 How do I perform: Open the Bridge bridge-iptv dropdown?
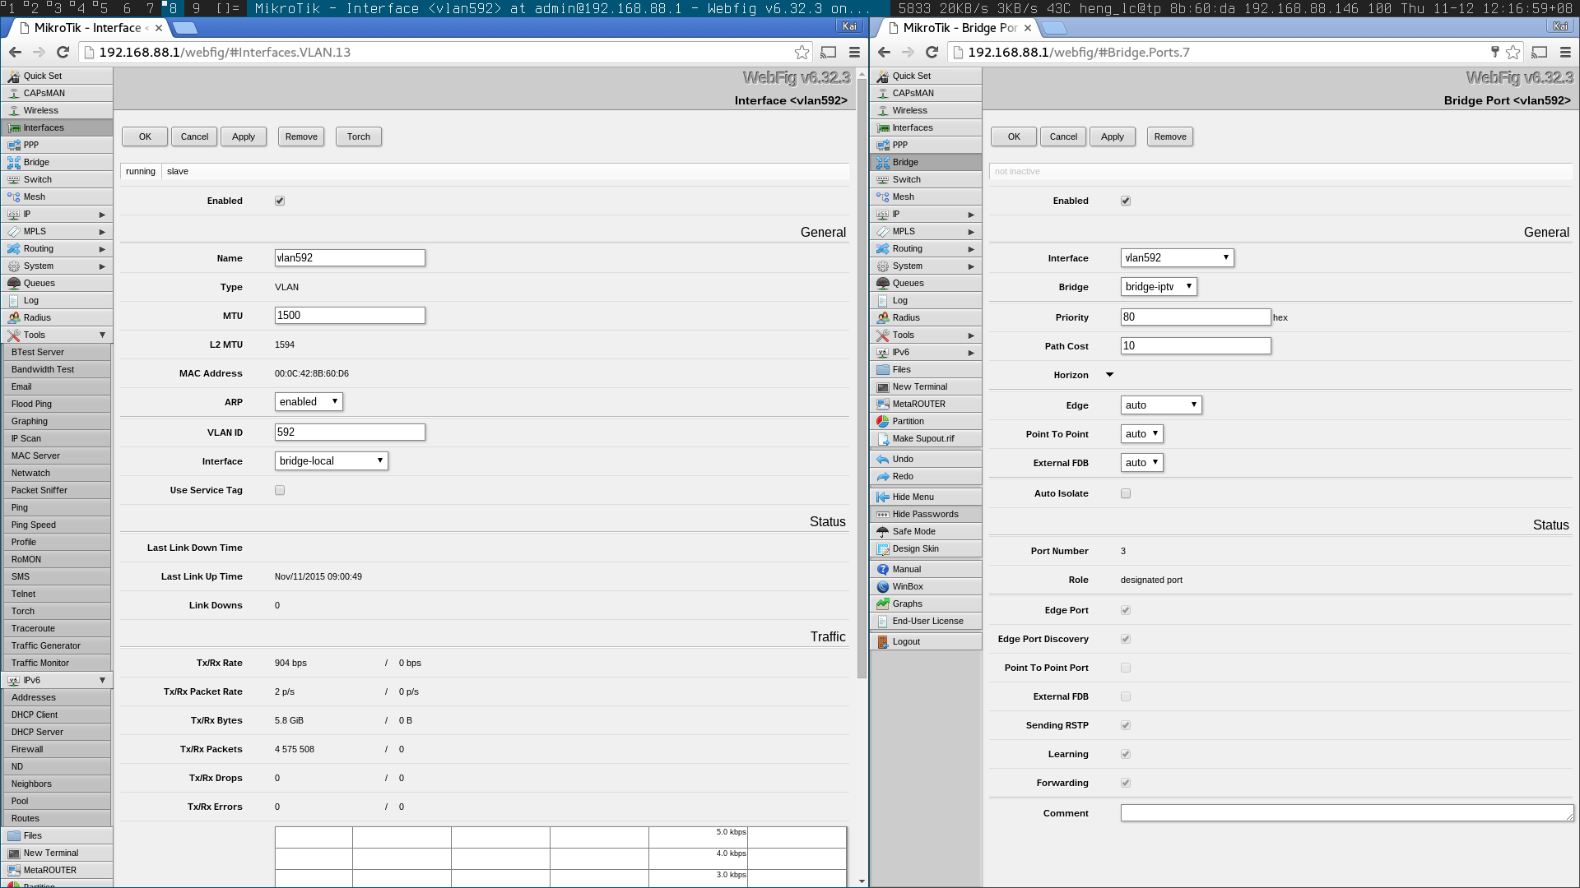coord(1158,287)
